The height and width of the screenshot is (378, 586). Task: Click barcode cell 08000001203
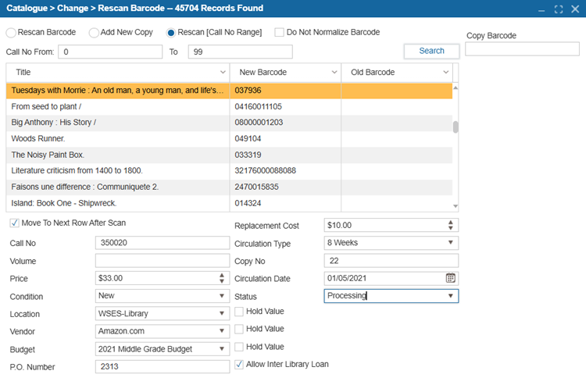pyautogui.click(x=285, y=123)
